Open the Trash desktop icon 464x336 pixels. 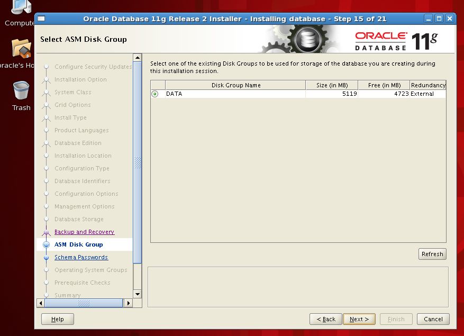(x=21, y=91)
